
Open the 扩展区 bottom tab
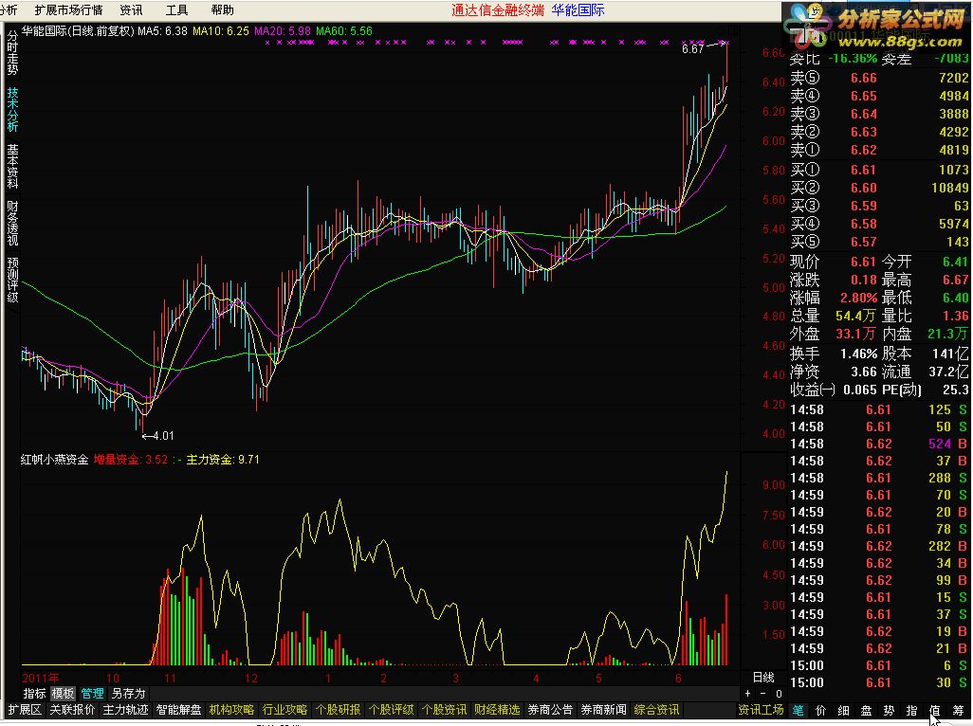click(x=25, y=710)
